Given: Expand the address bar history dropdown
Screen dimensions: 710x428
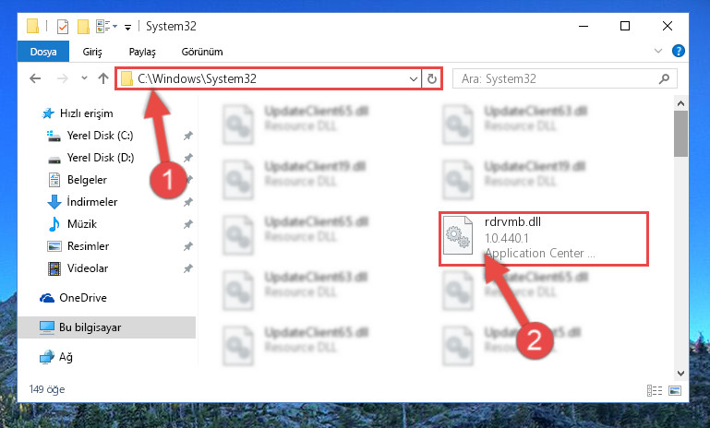Looking at the screenshot, I should pyautogui.click(x=413, y=78).
